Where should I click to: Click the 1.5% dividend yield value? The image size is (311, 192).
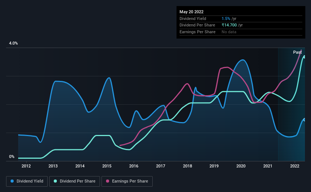coord(226,19)
